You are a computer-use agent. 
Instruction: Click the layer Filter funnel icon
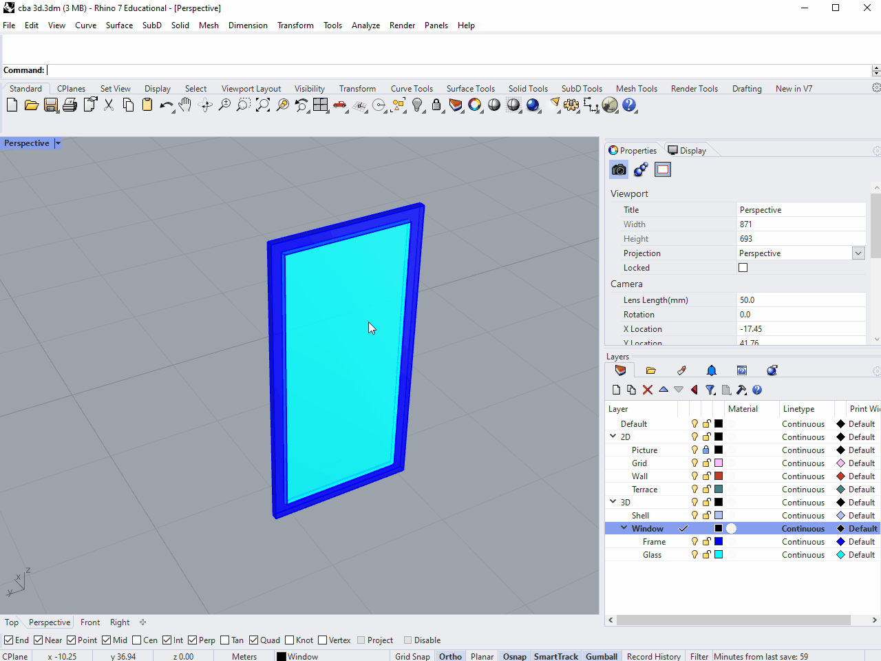(710, 390)
